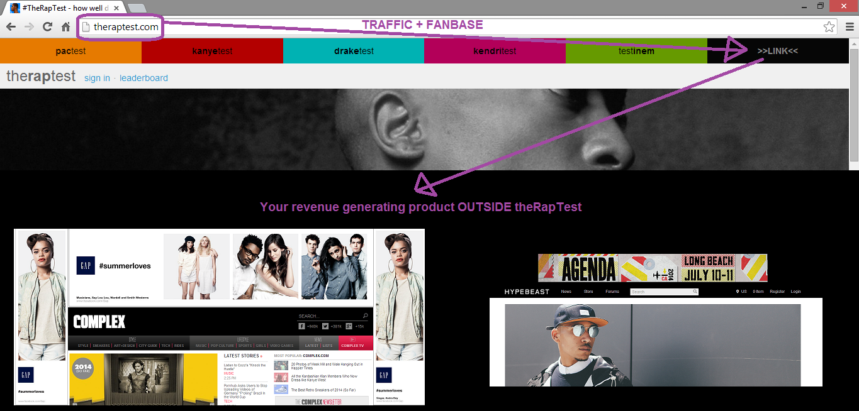Screen dimensions: 859x411
Task: Open the kendritest section
Action: (x=495, y=51)
